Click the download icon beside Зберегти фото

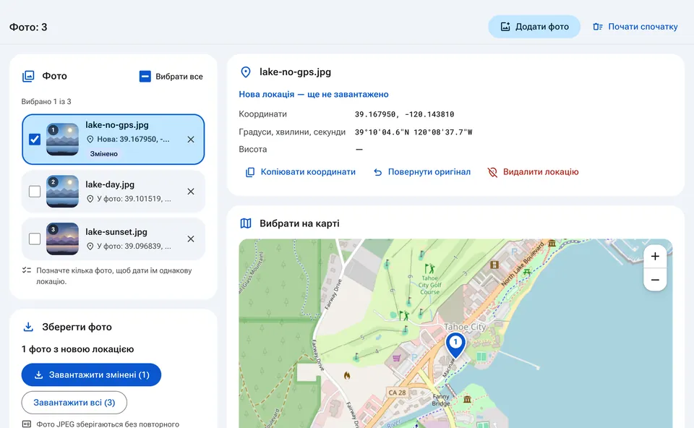tap(28, 327)
